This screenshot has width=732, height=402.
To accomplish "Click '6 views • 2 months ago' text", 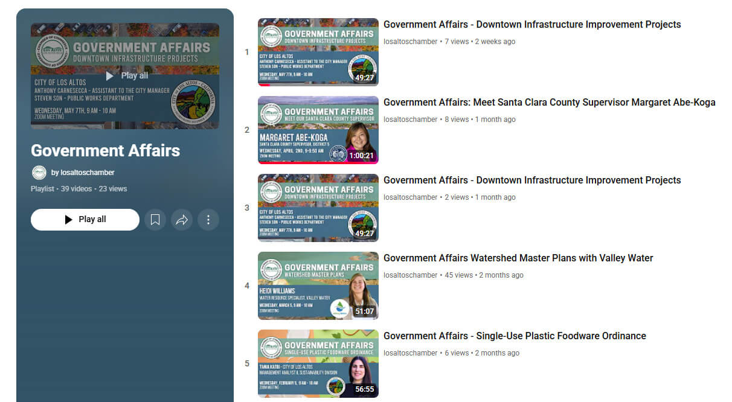I will 482,353.
